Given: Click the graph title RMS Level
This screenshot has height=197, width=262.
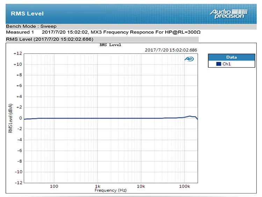Looking at the screenshot, I should click(110, 45).
